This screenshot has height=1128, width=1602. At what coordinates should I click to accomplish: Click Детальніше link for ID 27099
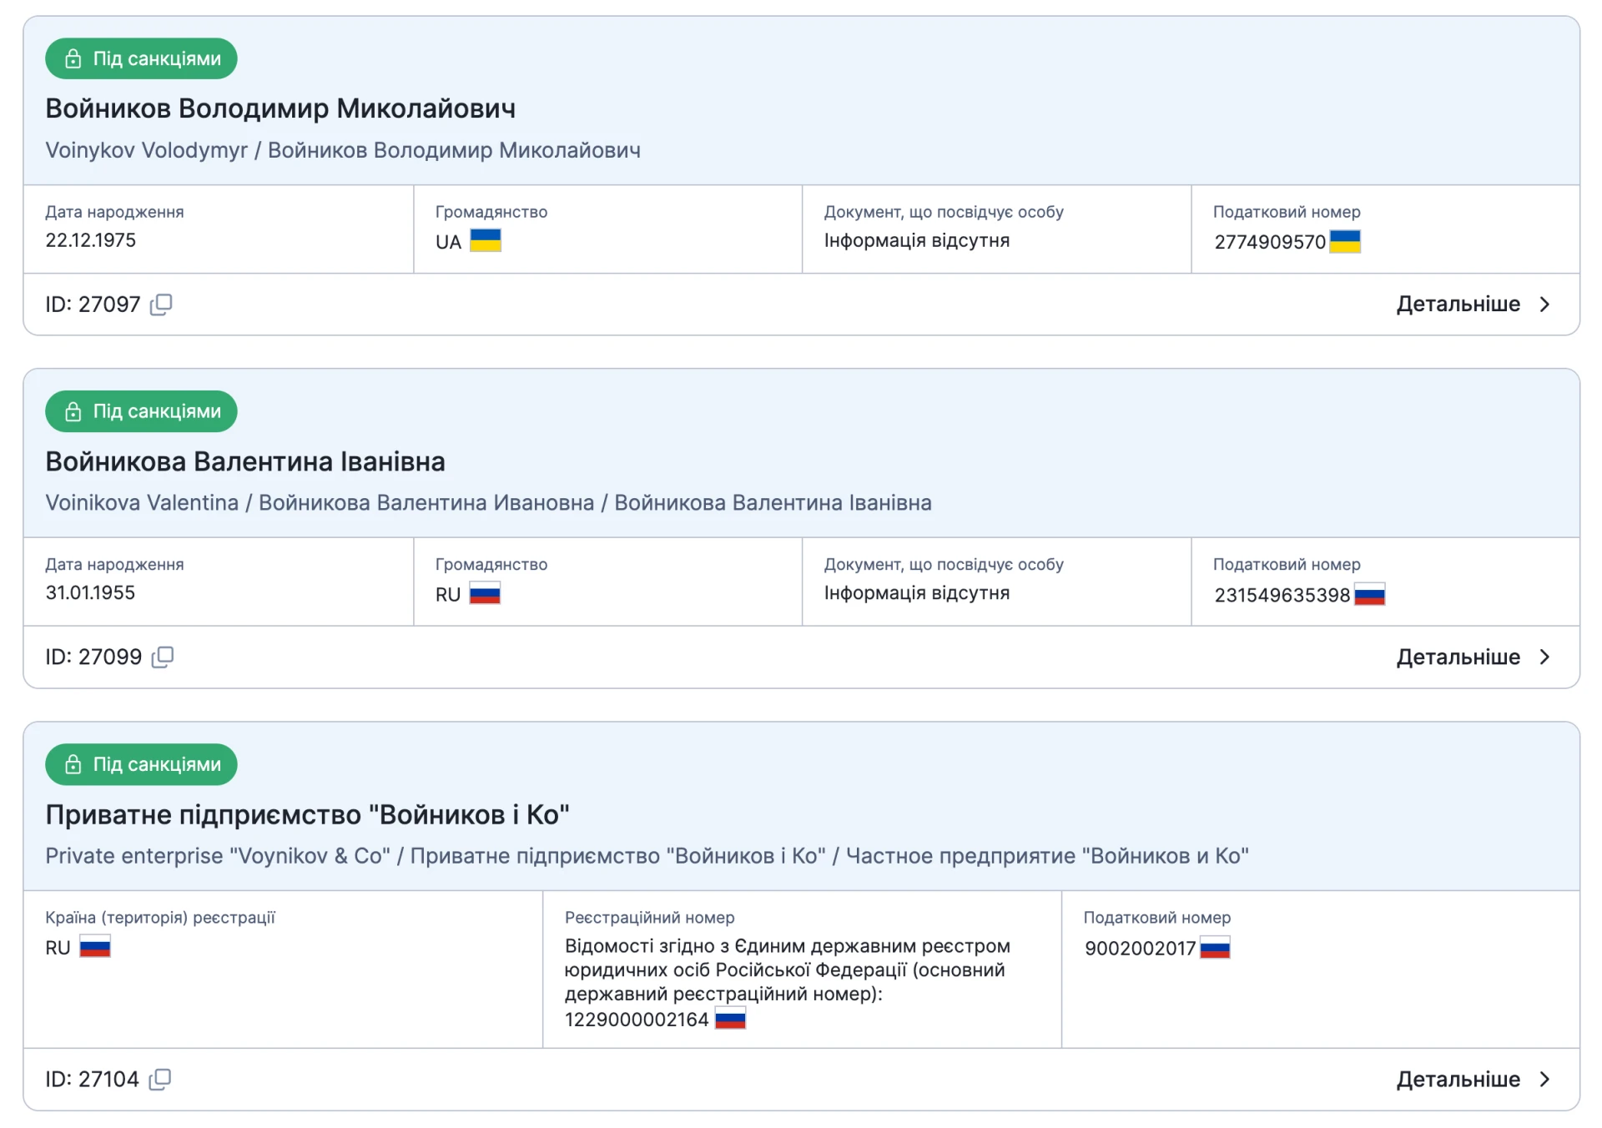pos(1458,657)
